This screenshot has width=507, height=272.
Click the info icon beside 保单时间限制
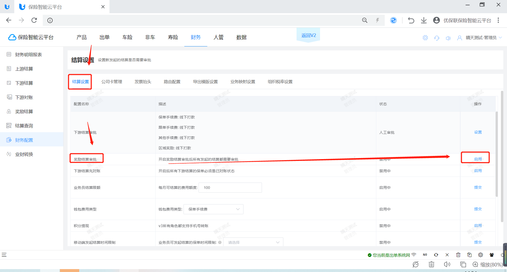click(x=220, y=242)
